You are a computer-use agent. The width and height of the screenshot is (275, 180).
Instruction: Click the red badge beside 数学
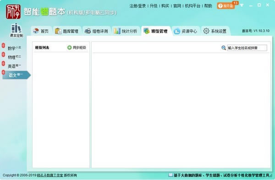[3, 45]
